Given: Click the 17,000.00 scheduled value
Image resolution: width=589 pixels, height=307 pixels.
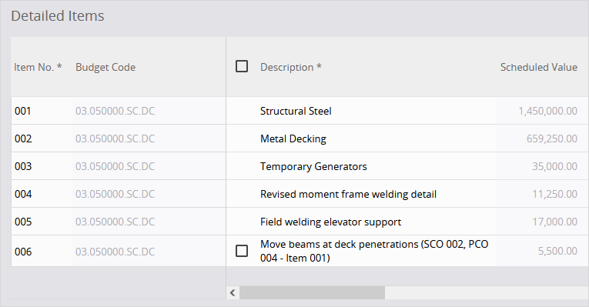Looking at the screenshot, I should click(554, 222).
